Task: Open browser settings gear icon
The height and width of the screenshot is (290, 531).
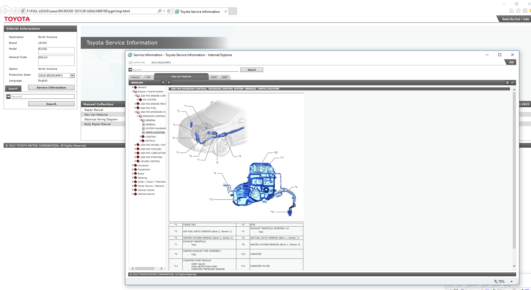Action: [x=525, y=11]
